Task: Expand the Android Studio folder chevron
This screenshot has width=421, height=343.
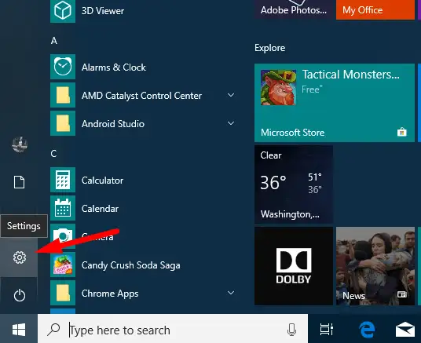Action: [231, 123]
